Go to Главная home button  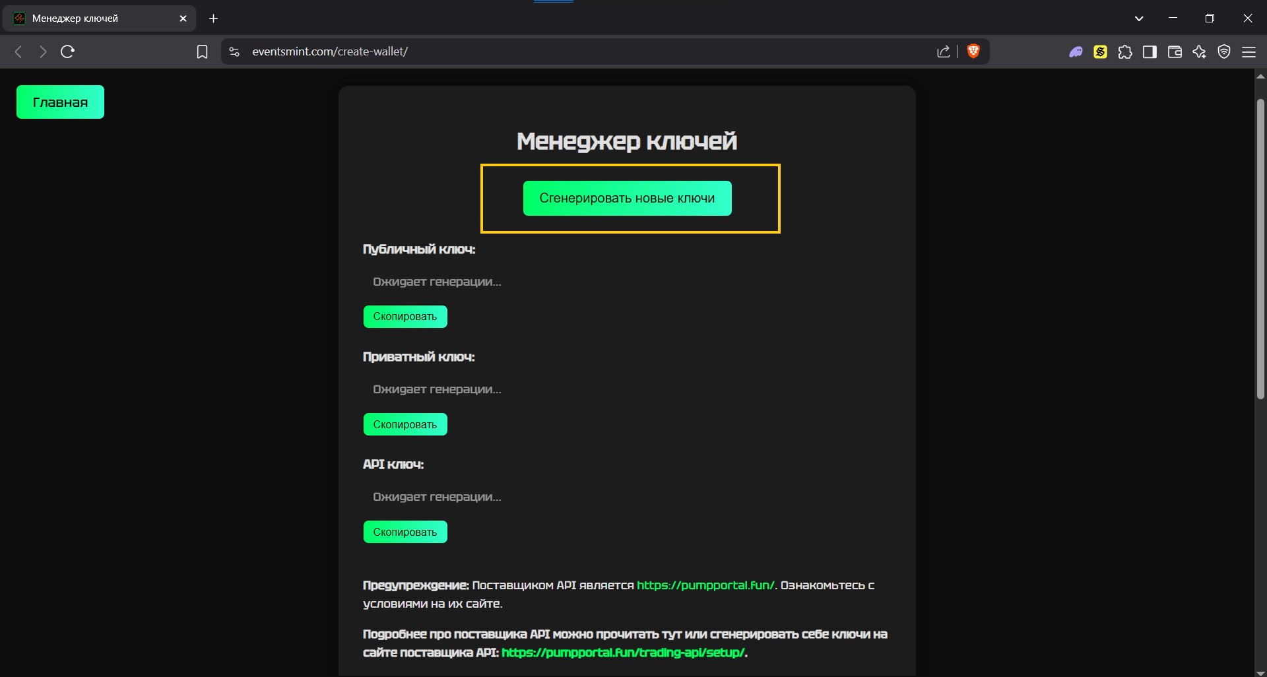click(x=60, y=102)
